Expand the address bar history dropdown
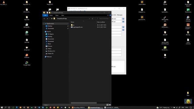The image size is (194, 109). [x=89, y=18]
